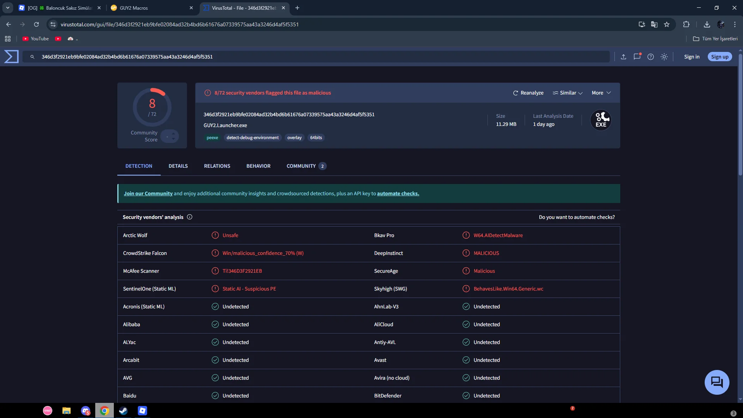Click the 'Static AI - Suspicious PE' result
This screenshot has width=743, height=418.
(x=249, y=289)
